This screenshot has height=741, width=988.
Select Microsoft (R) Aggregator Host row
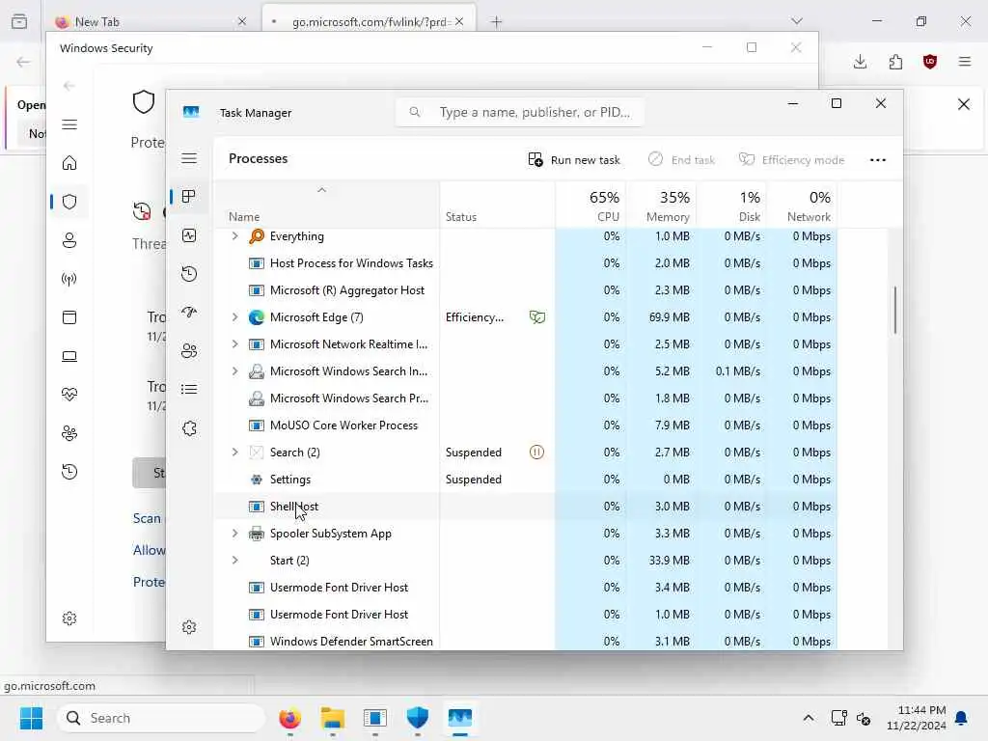[x=526, y=290]
